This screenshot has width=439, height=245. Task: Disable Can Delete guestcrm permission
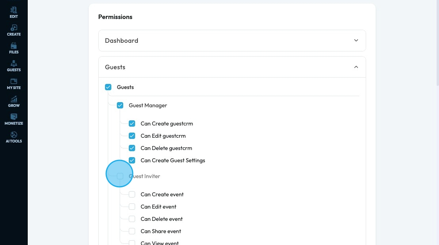coord(132,148)
